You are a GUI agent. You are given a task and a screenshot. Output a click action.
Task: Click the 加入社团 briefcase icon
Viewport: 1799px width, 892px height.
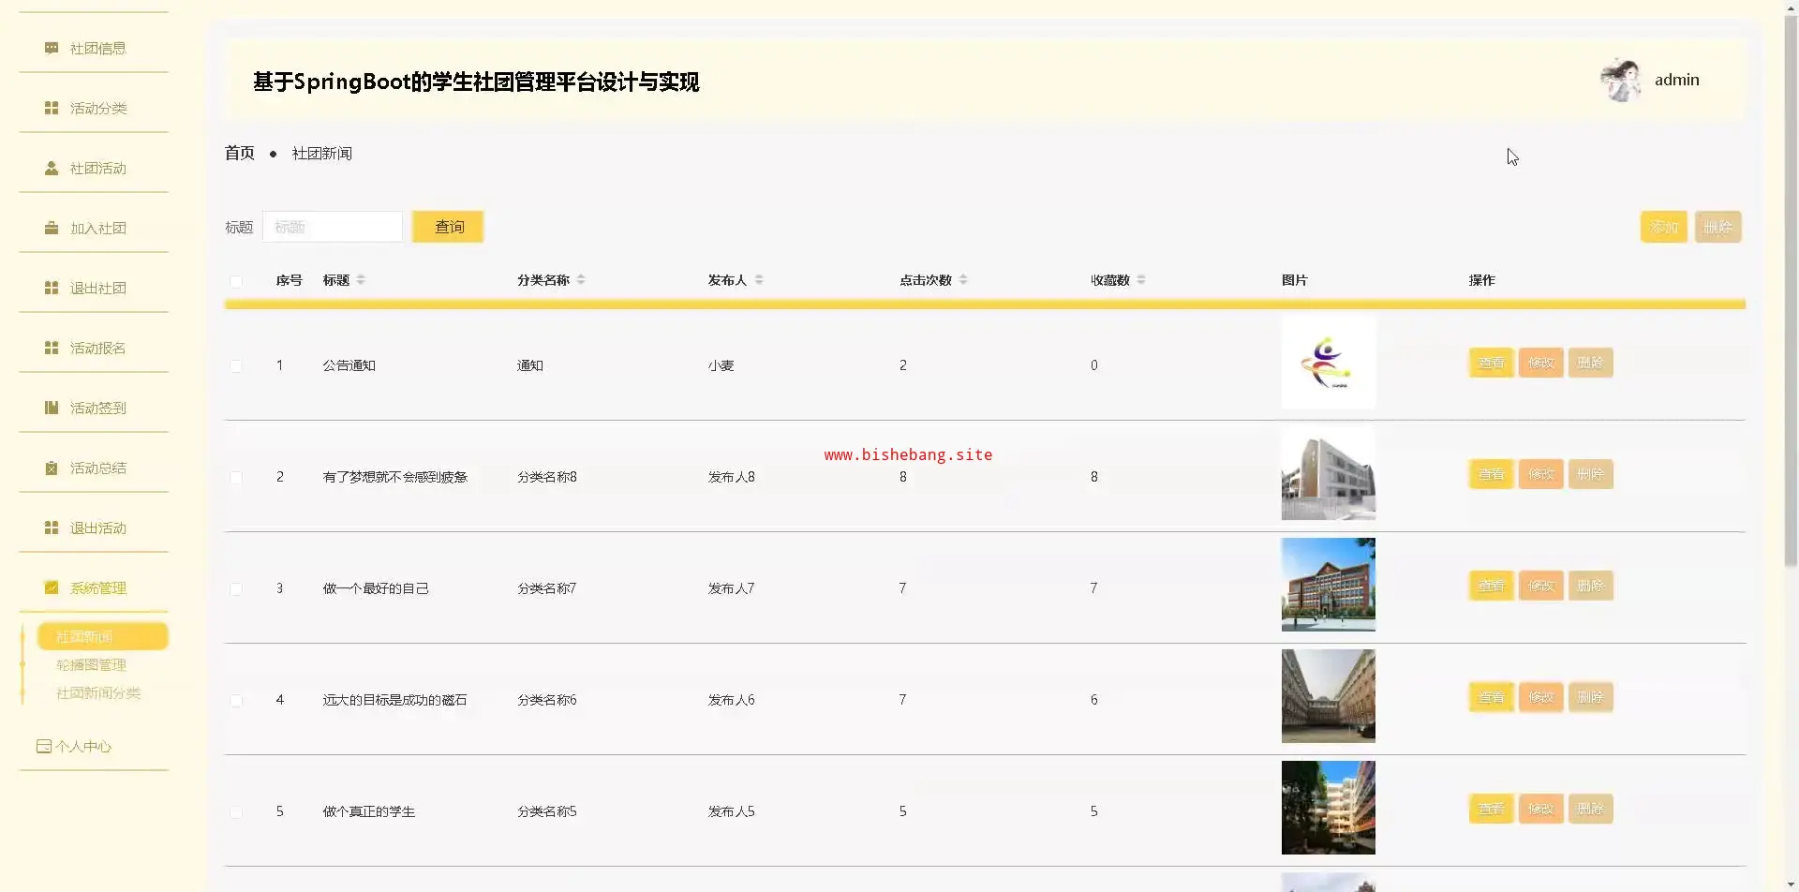point(52,228)
